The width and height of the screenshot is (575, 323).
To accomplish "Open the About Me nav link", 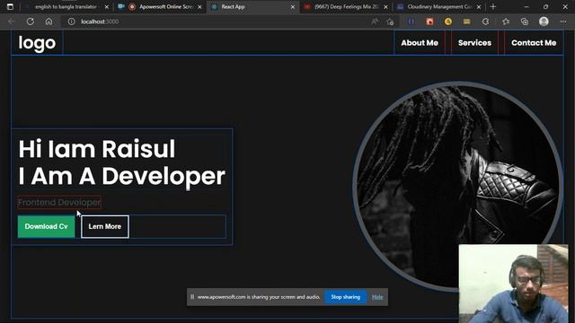I will click(420, 43).
